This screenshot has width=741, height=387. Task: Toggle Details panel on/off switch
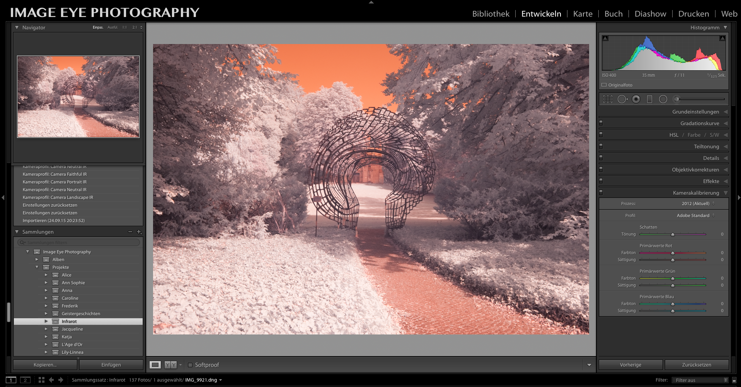click(x=601, y=158)
